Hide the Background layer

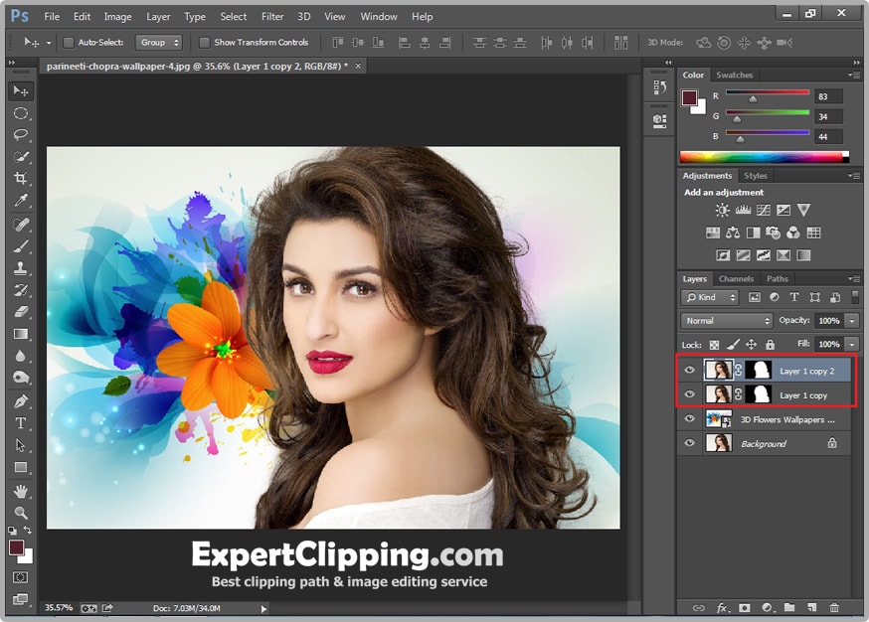[689, 443]
